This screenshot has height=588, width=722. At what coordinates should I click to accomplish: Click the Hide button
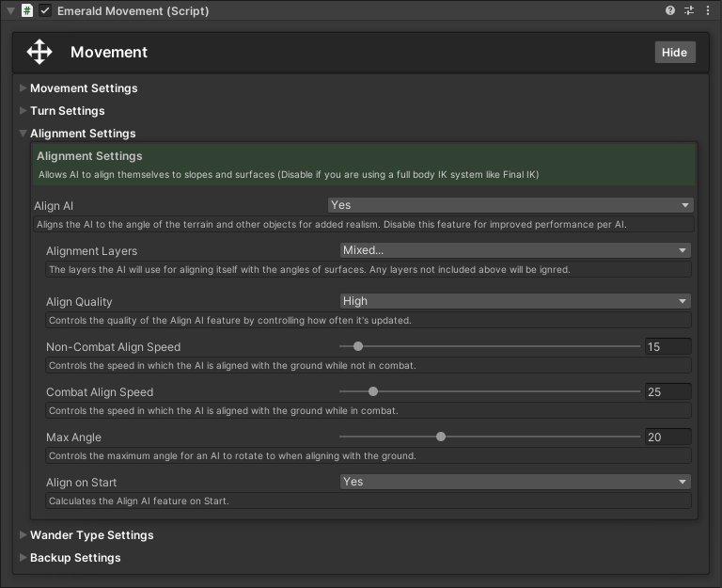pyautogui.click(x=674, y=53)
